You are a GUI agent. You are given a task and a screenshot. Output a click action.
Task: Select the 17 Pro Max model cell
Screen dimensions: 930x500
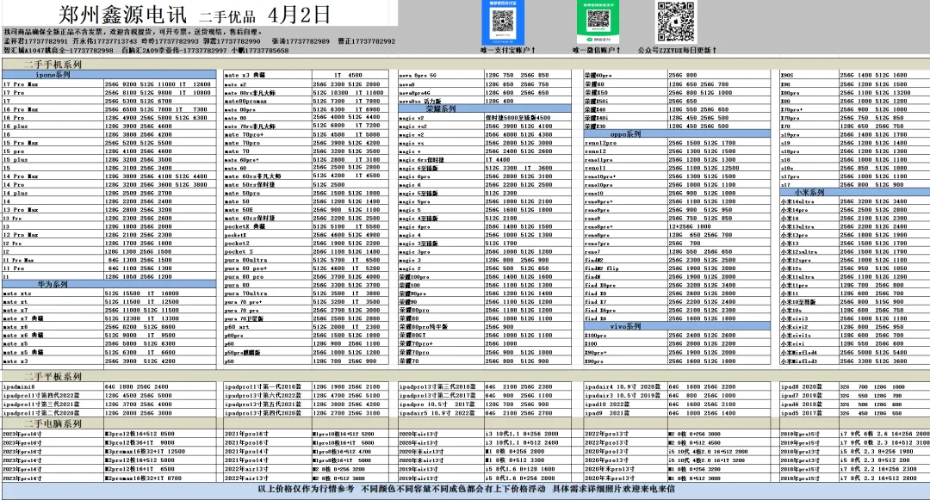point(53,84)
